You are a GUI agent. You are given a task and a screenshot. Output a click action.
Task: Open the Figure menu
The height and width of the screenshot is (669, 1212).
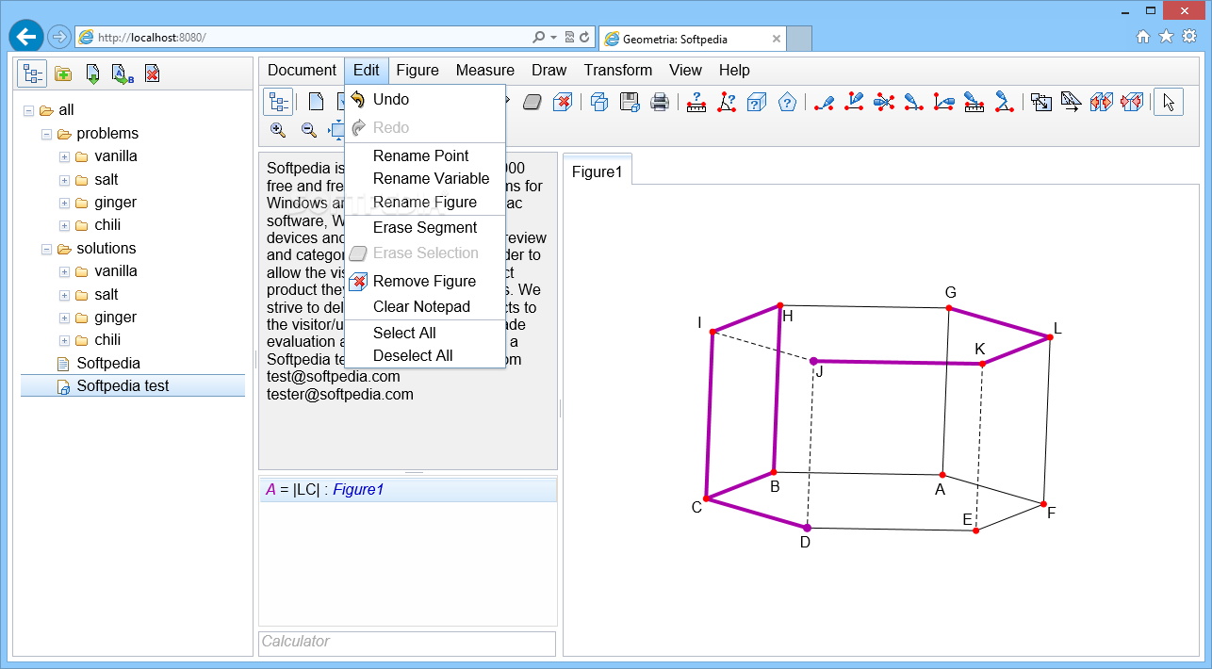coord(418,70)
